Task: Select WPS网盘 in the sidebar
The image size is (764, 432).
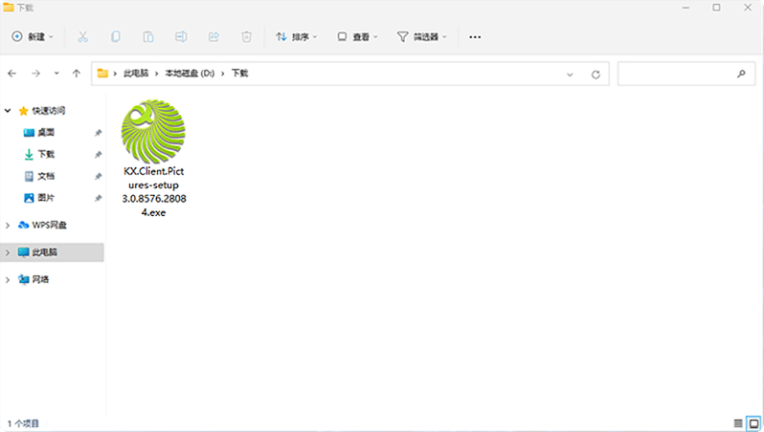Action: (x=49, y=225)
